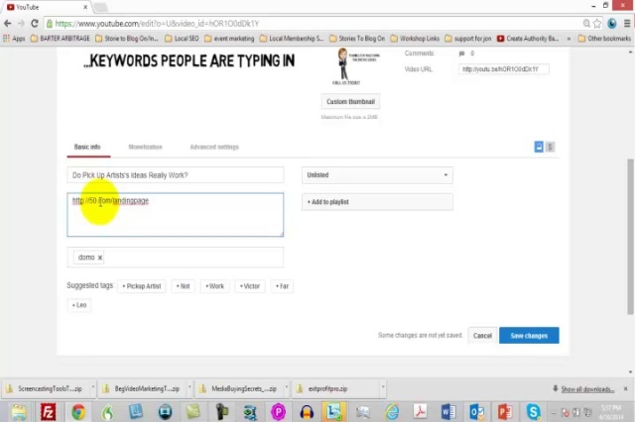Open File Explorer from the taskbar
635x422 pixels.
click(x=19, y=412)
